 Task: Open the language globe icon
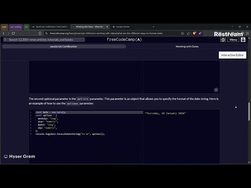(223, 40)
